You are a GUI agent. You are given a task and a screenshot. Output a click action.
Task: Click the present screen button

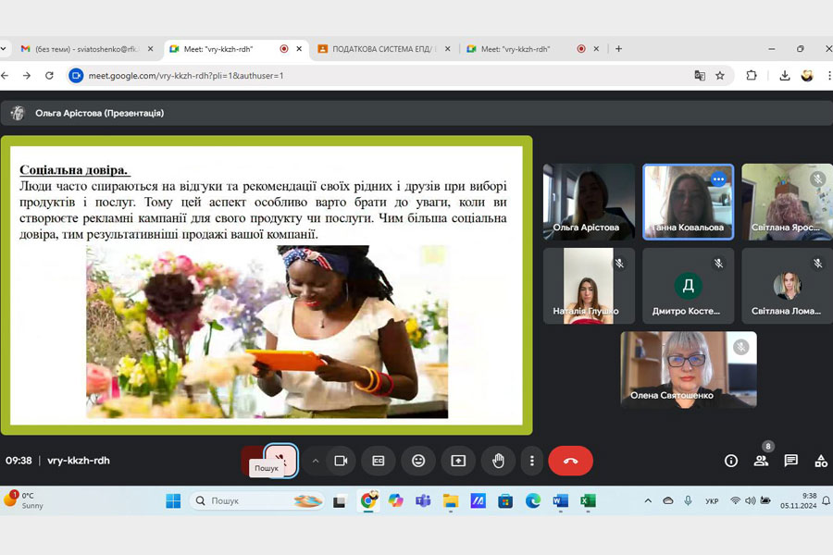458,461
